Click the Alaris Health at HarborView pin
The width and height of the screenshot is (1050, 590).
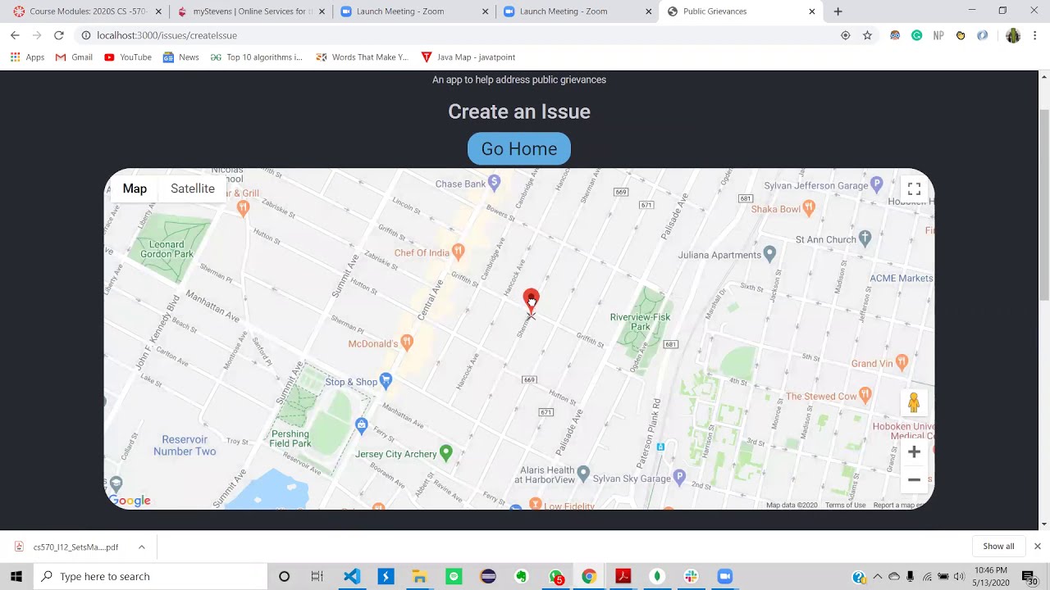click(583, 473)
